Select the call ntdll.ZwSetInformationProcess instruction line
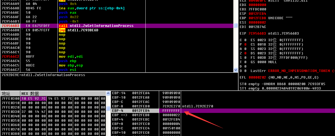The image size is (335, 136). coord(96,26)
